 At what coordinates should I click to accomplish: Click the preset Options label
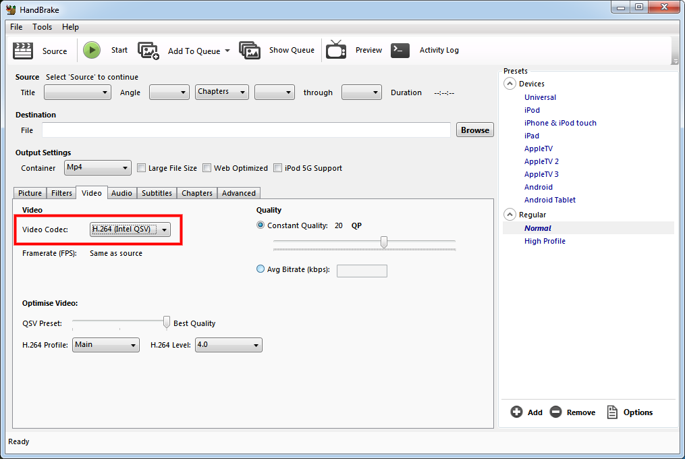point(638,412)
